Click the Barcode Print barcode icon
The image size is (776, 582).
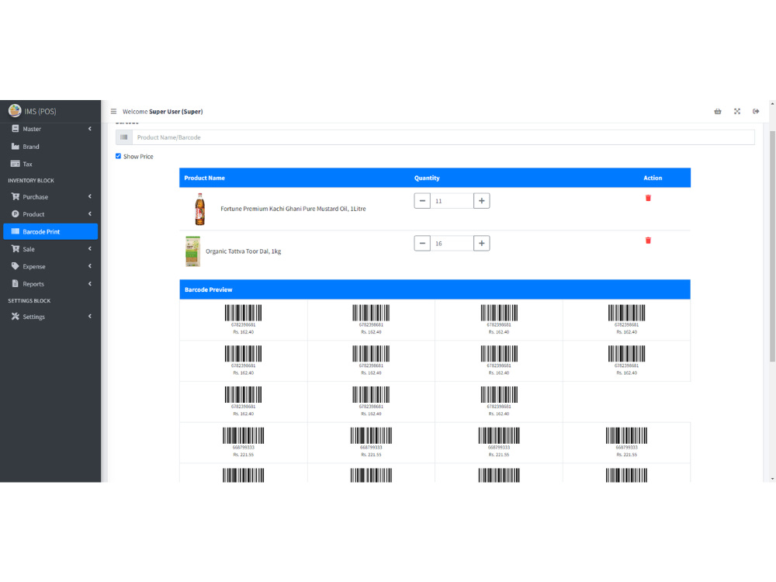[16, 231]
